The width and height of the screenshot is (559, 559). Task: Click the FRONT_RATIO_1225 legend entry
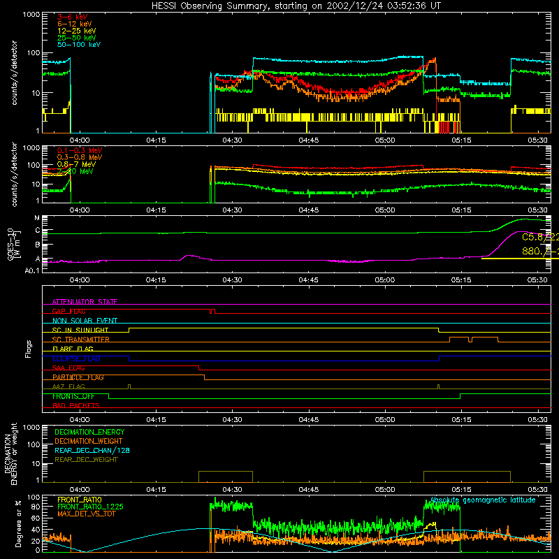[91, 507]
